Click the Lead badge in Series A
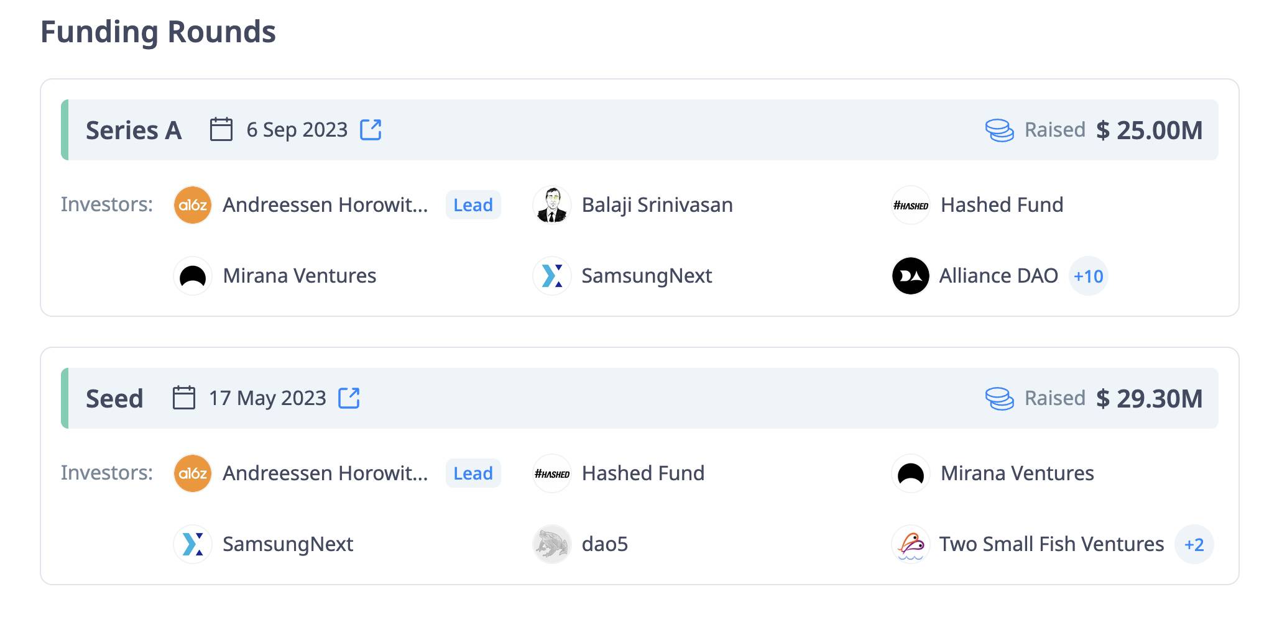The width and height of the screenshot is (1282, 620). [x=473, y=205]
